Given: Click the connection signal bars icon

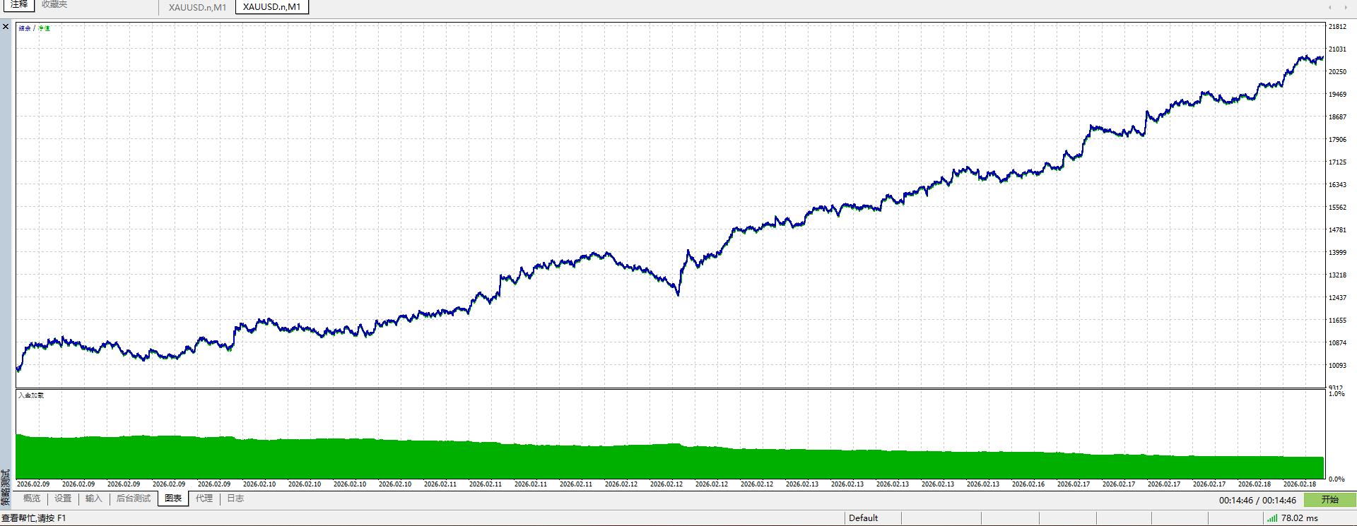Looking at the screenshot, I should click(x=1271, y=518).
